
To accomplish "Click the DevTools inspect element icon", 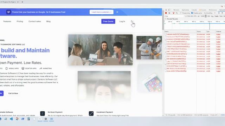I will click(x=166, y=10).
